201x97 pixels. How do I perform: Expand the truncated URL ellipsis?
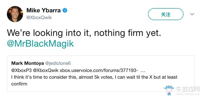[143, 71]
